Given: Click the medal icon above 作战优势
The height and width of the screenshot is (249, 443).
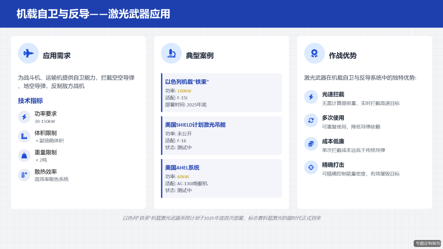Looking at the screenshot, I should pyautogui.click(x=314, y=53).
